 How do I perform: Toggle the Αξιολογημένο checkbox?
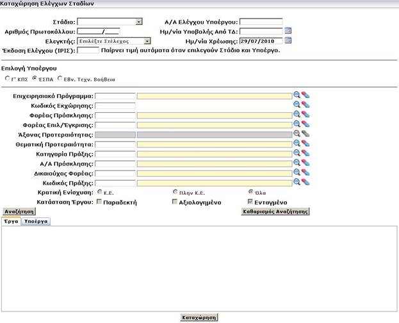tap(175, 202)
